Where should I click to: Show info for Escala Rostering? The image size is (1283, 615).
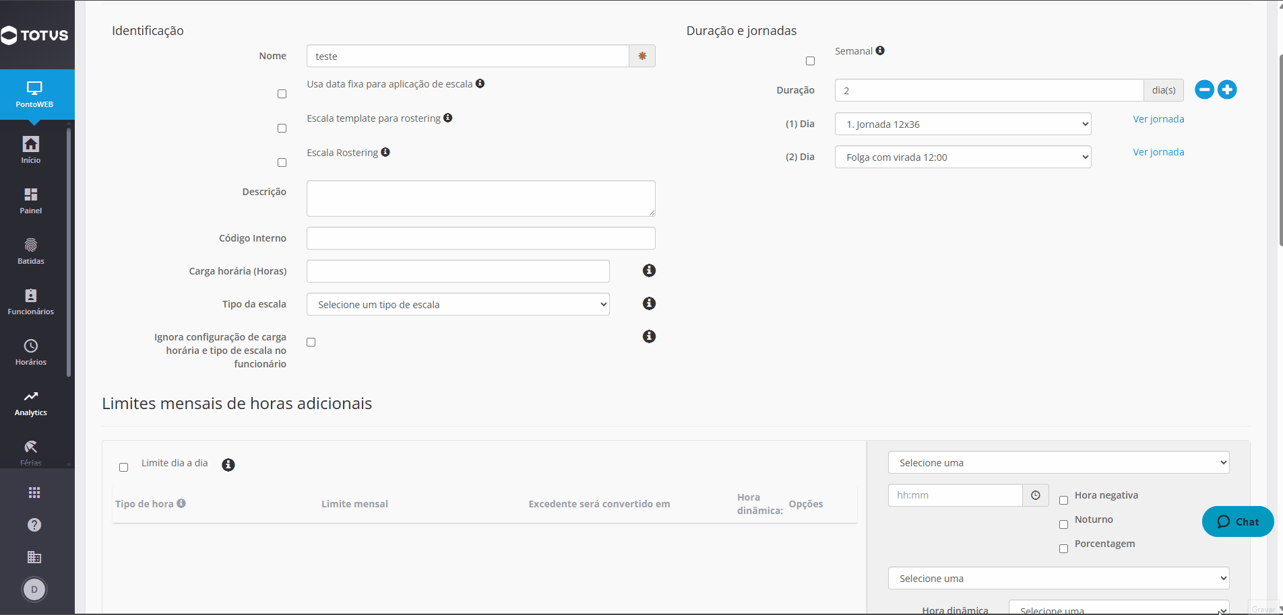[x=385, y=152]
